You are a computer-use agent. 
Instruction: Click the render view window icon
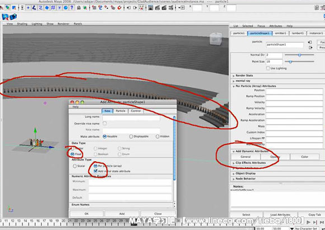[x=151, y=8]
